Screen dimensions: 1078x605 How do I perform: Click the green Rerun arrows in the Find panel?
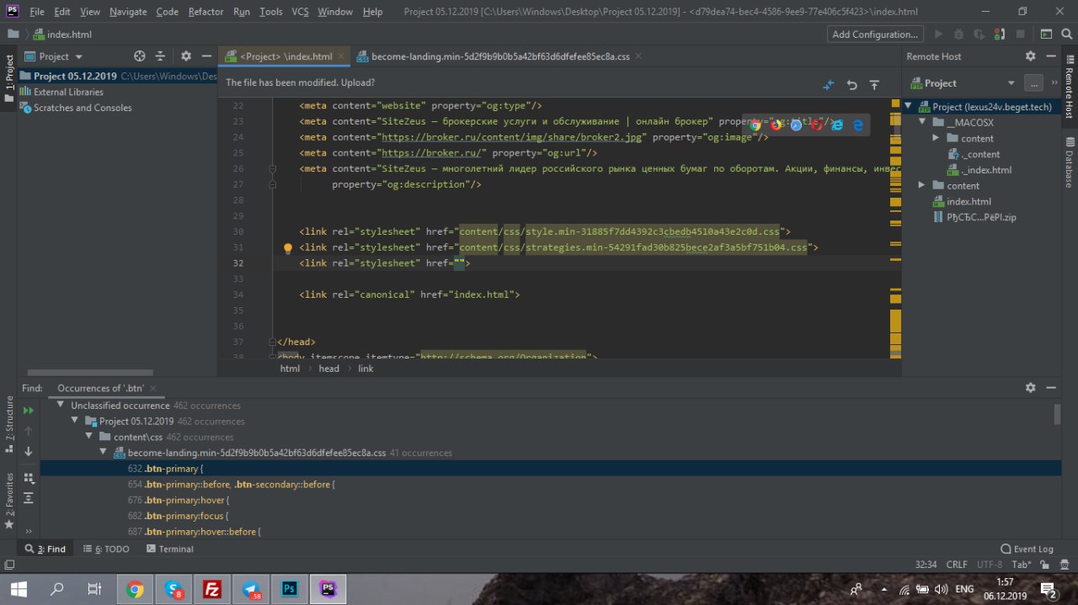pyautogui.click(x=29, y=410)
